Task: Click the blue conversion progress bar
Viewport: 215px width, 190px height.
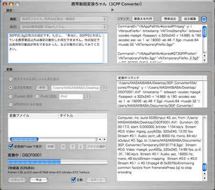Action: [58, 162]
